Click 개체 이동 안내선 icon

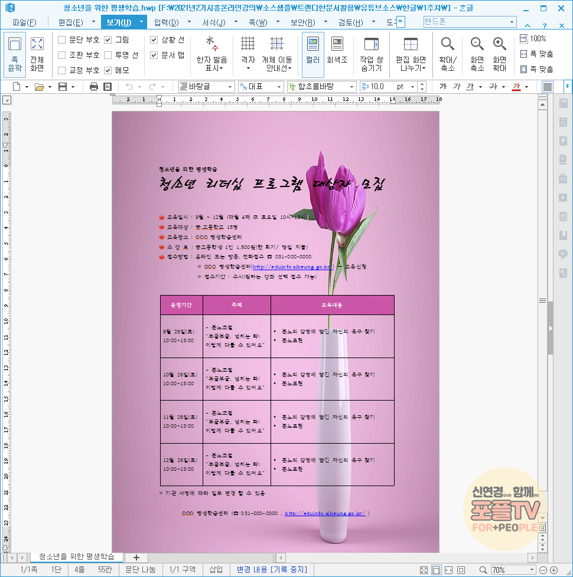[x=276, y=54]
